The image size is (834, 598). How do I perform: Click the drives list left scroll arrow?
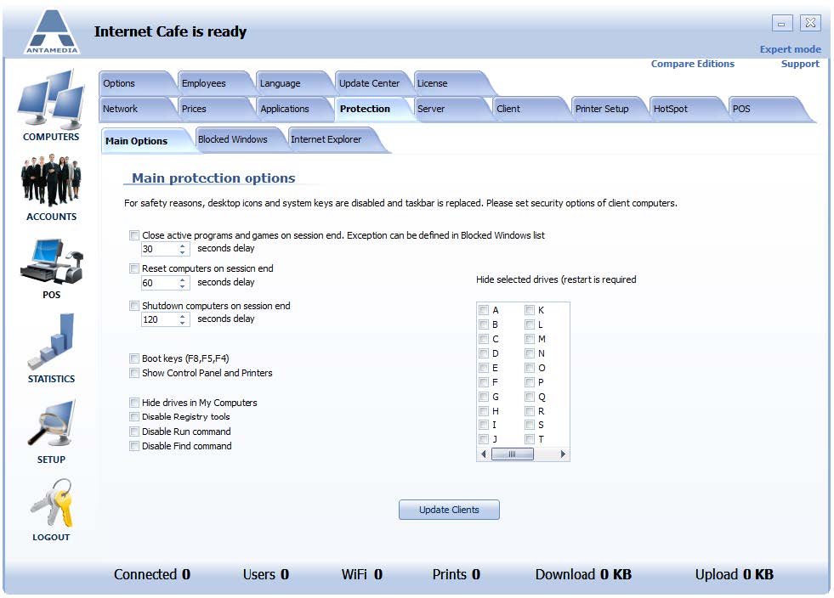pyautogui.click(x=484, y=454)
